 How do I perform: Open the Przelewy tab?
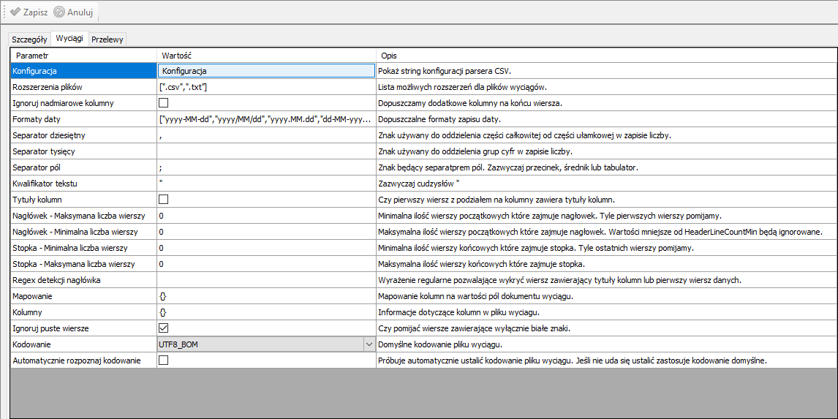[x=107, y=39]
